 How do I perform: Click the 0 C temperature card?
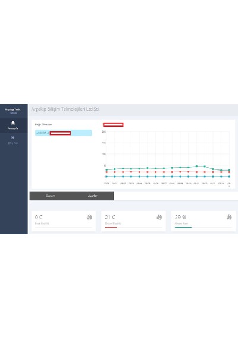64,221
